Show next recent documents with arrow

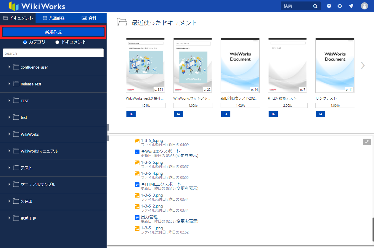[x=363, y=66]
